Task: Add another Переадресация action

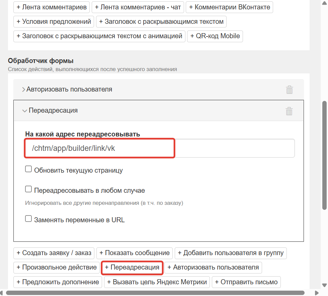Action: click(x=132, y=268)
